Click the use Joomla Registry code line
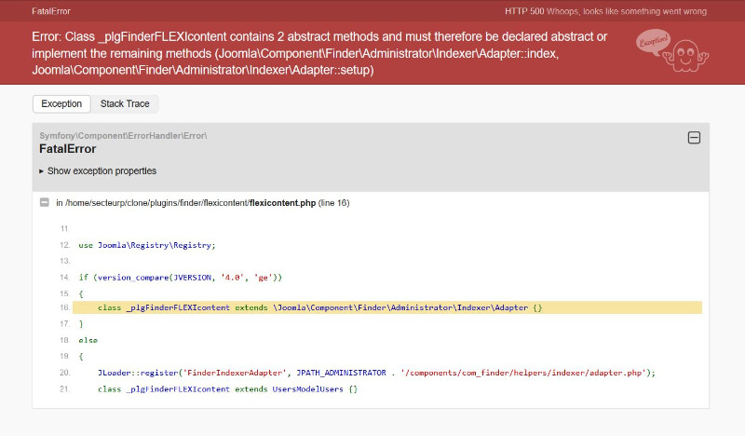This screenshot has height=436, width=745. pyautogui.click(x=147, y=245)
